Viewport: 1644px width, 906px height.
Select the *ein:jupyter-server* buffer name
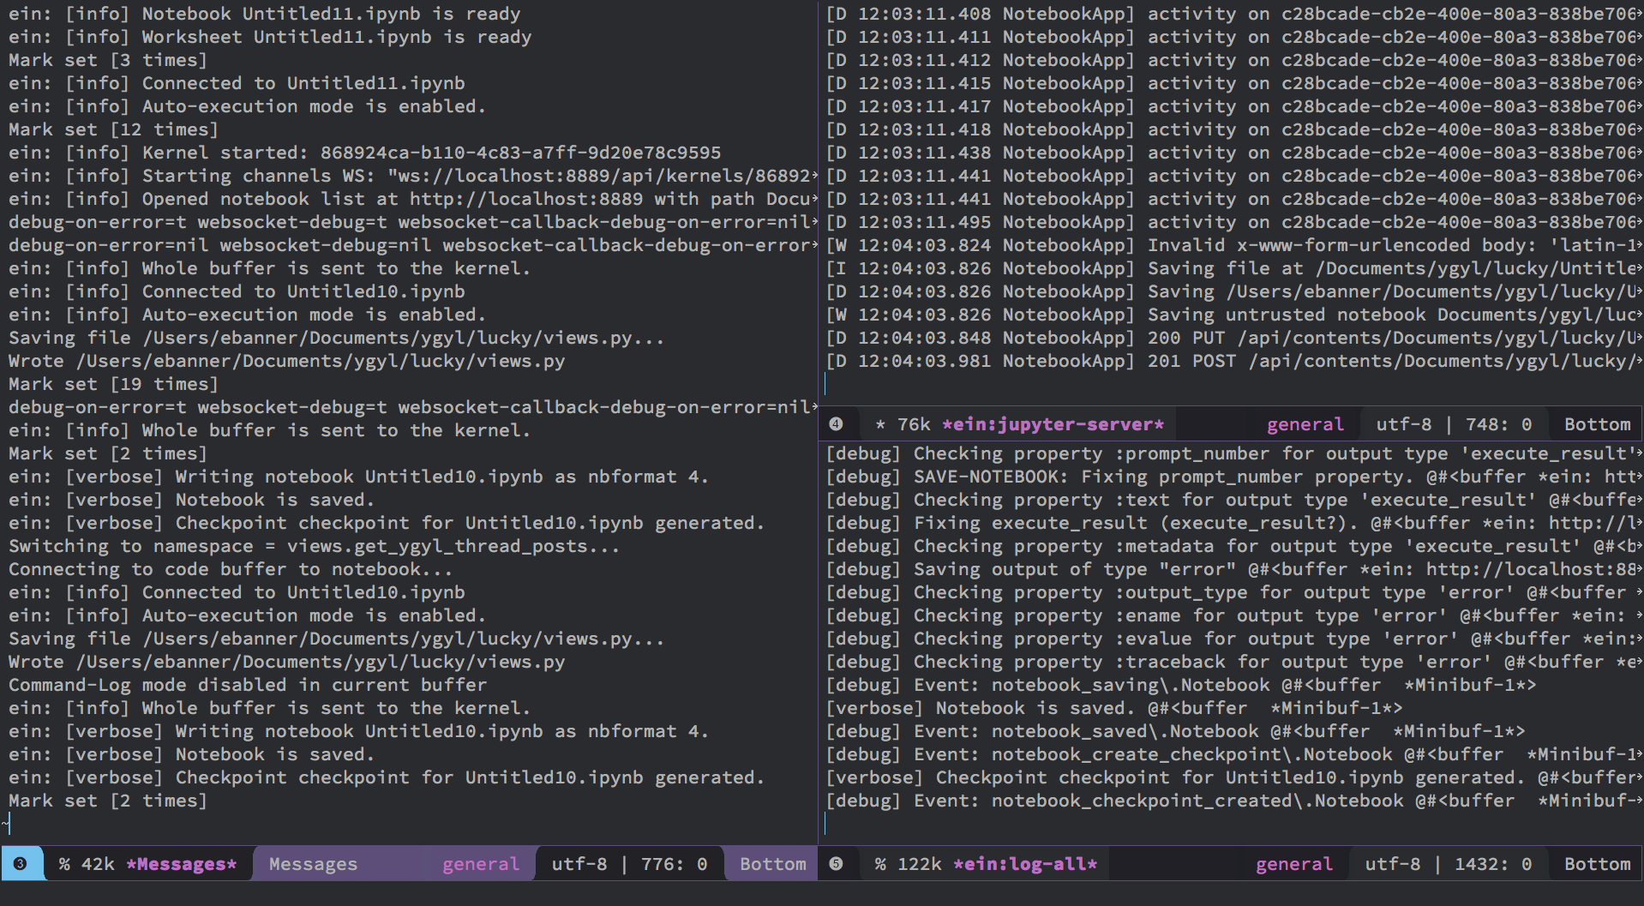[1053, 424]
